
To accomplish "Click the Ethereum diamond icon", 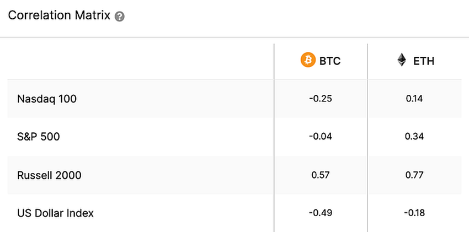I will [x=402, y=60].
